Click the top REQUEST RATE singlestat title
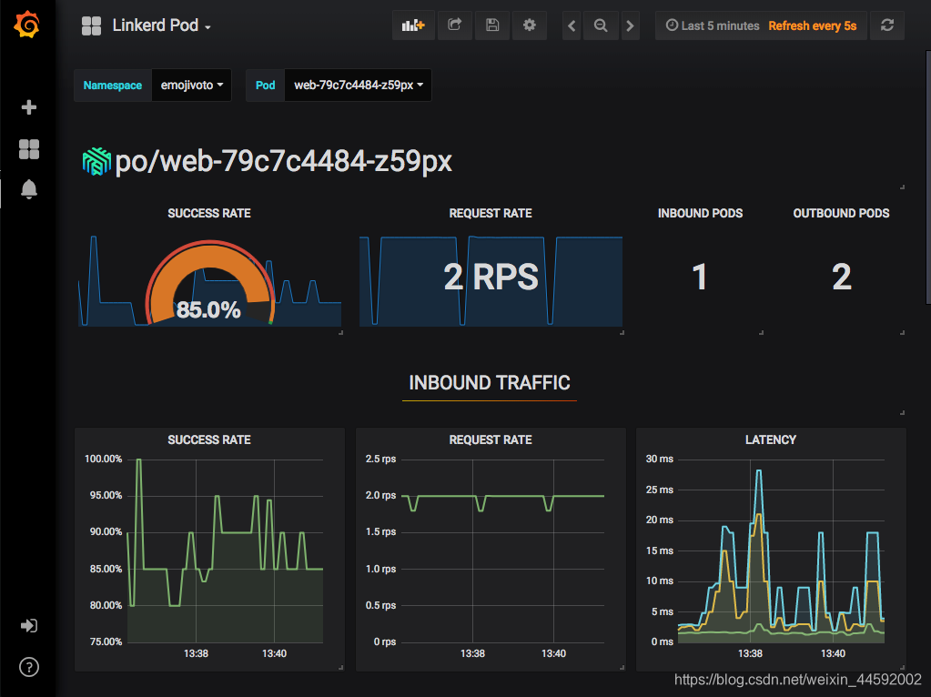 (x=491, y=213)
